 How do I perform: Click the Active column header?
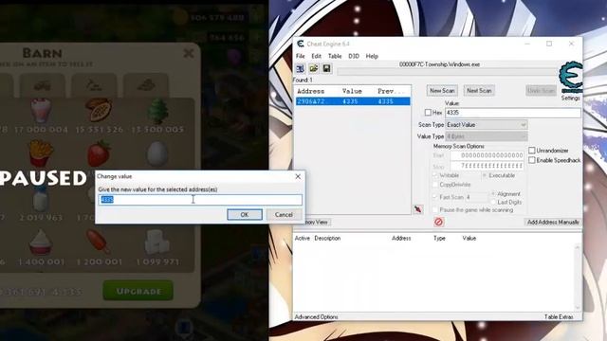[x=303, y=238]
